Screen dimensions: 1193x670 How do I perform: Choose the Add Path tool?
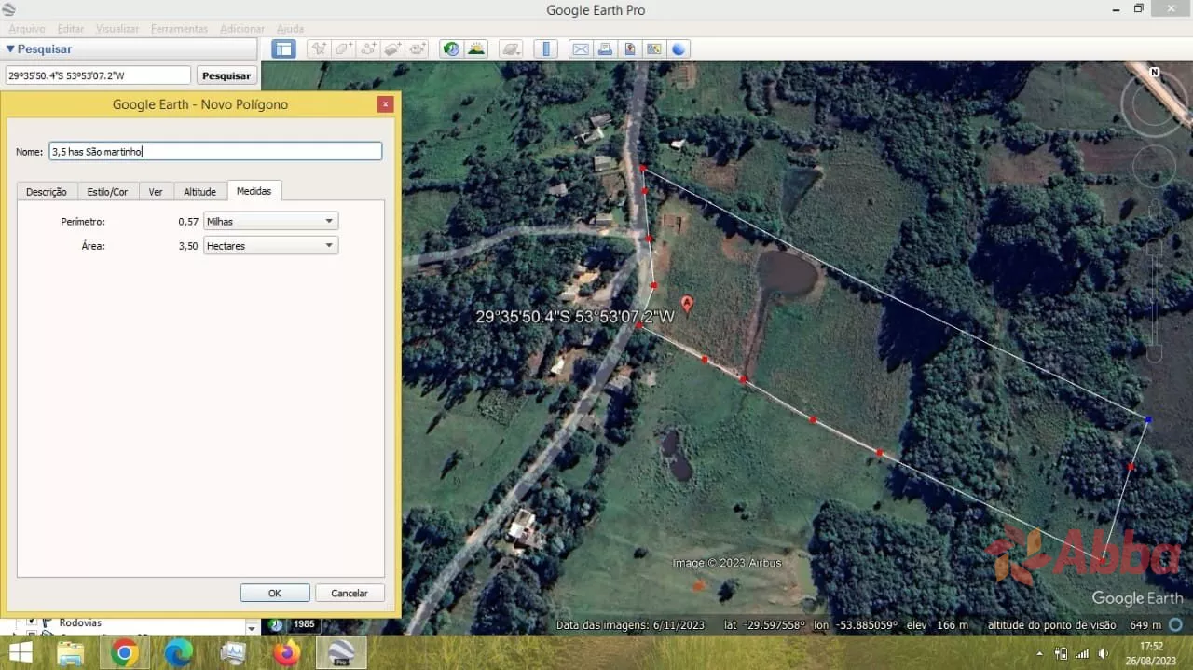(x=368, y=49)
